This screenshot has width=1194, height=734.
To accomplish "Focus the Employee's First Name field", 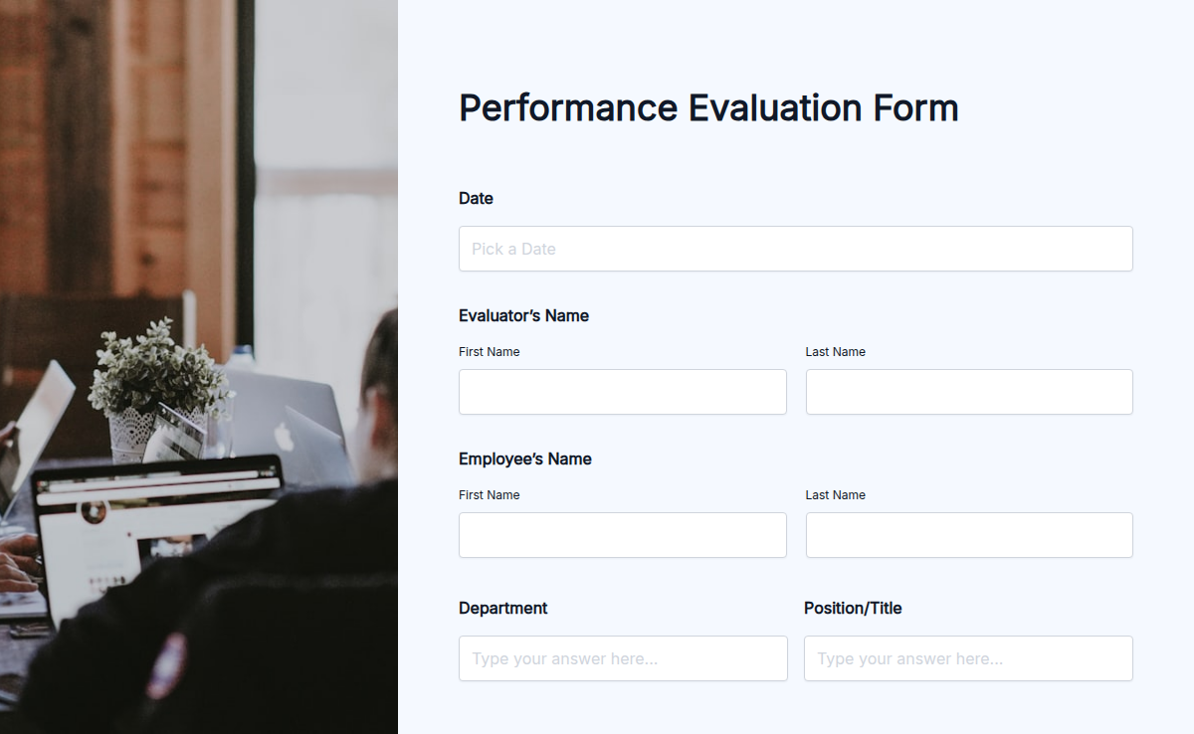I will (622, 535).
